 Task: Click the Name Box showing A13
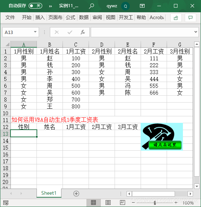click(x=18, y=32)
